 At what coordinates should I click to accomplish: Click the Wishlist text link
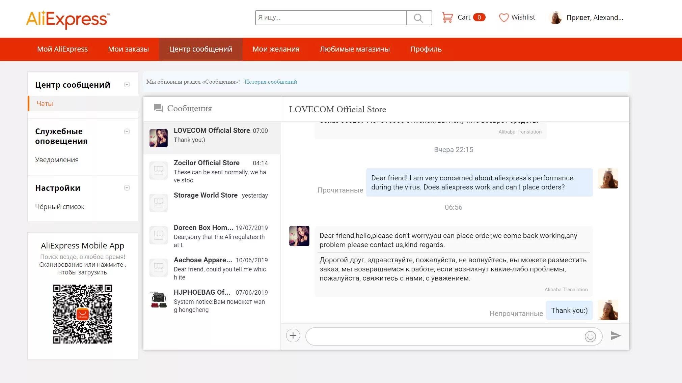523,17
